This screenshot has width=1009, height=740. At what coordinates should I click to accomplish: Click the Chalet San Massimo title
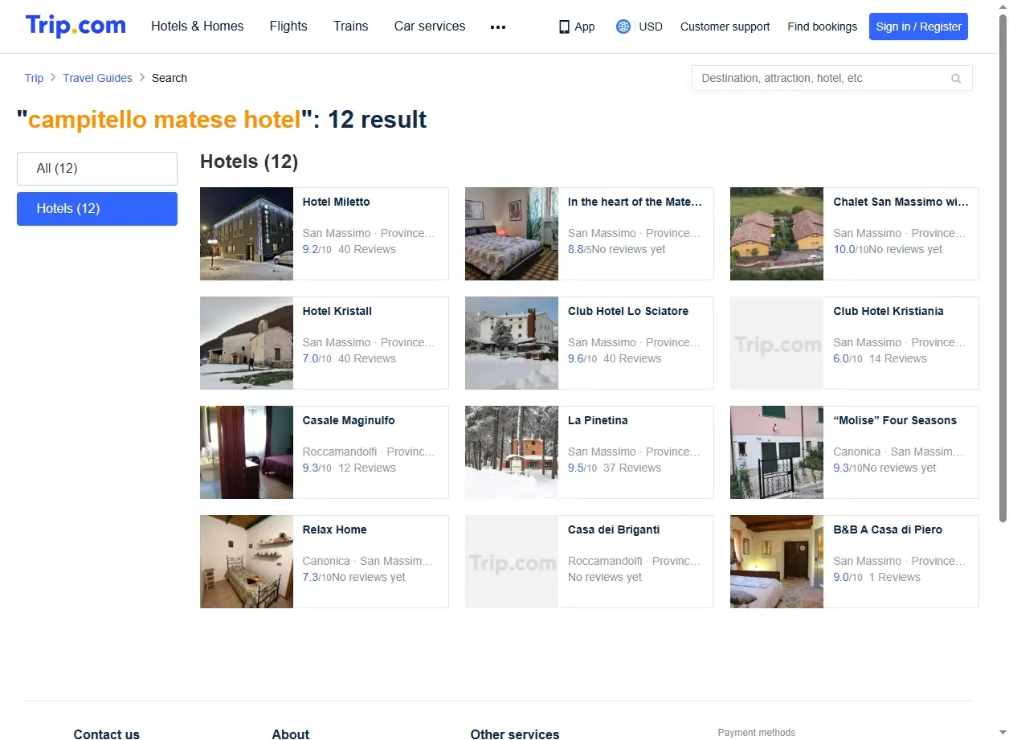pyautogui.click(x=901, y=202)
